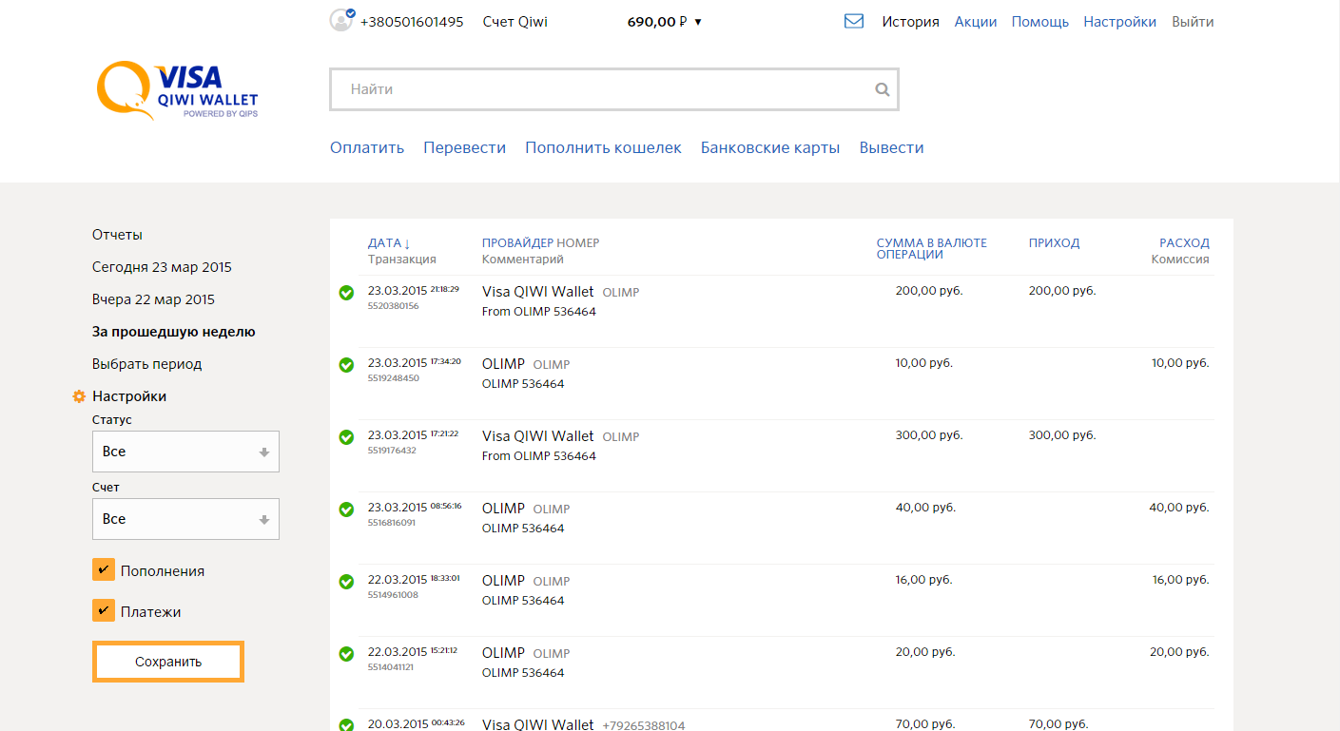Click the 40,00 руб. expense amount
This screenshot has height=731, width=1340.
tap(1179, 508)
